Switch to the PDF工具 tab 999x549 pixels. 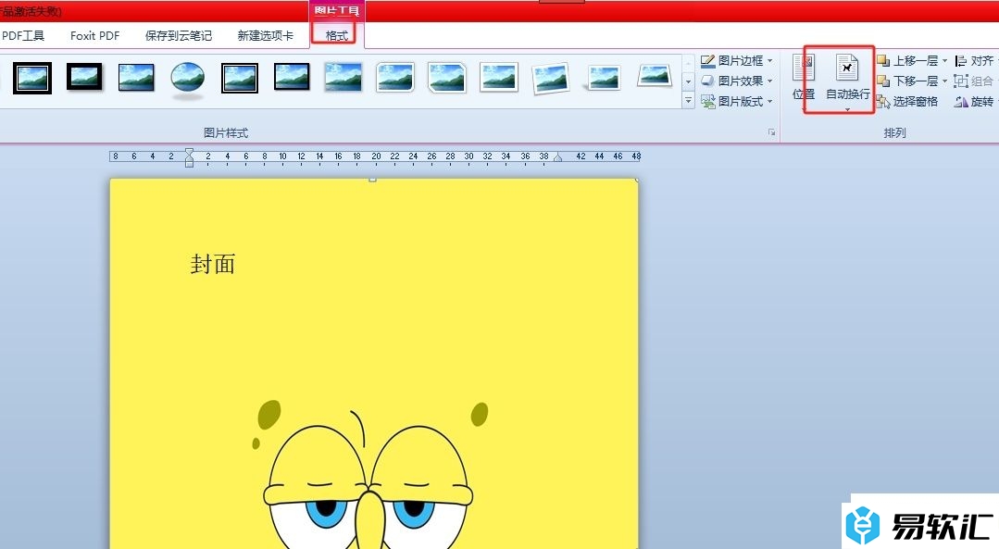coord(23,36)
